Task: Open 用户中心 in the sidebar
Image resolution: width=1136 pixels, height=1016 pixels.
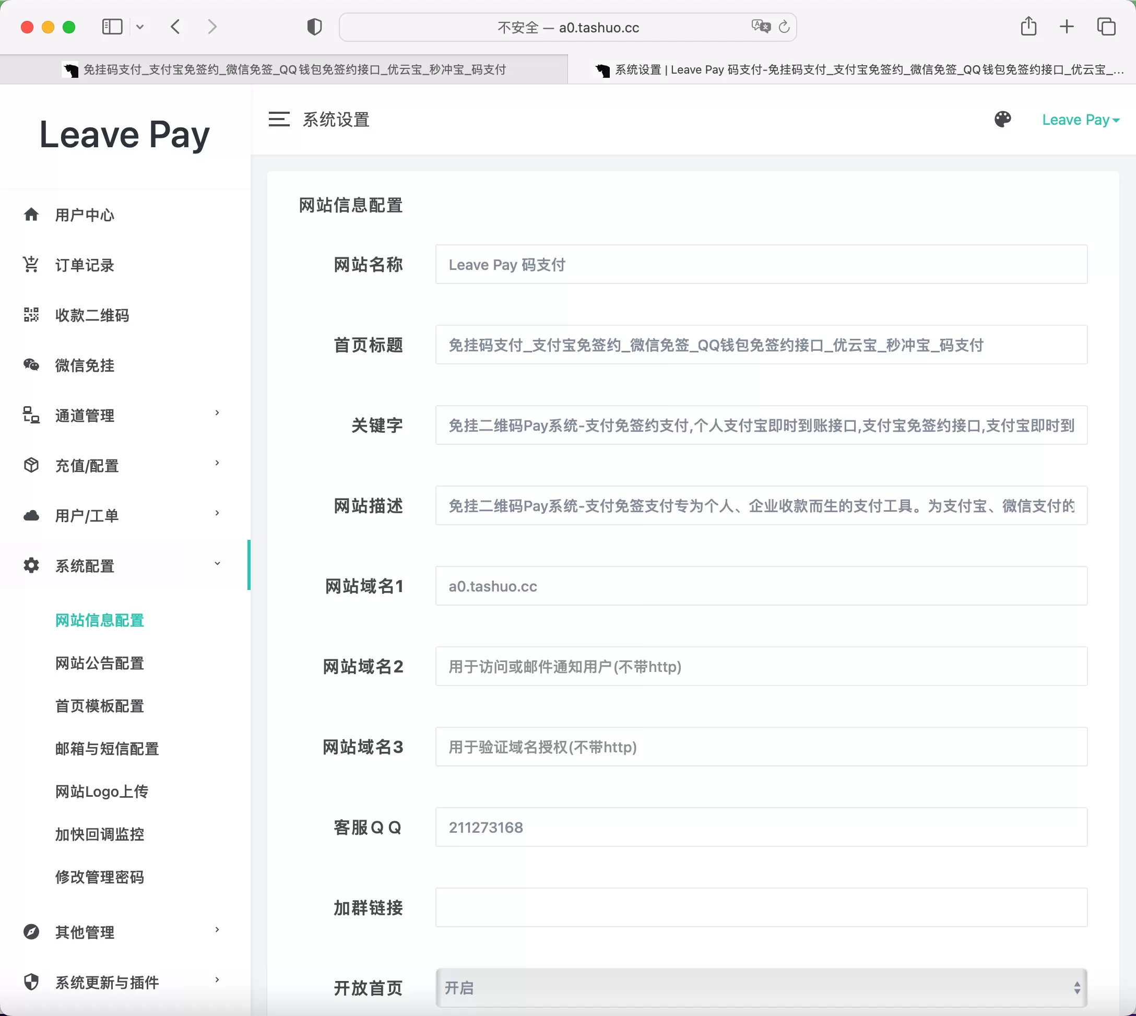Action: (x=84, y=215)
